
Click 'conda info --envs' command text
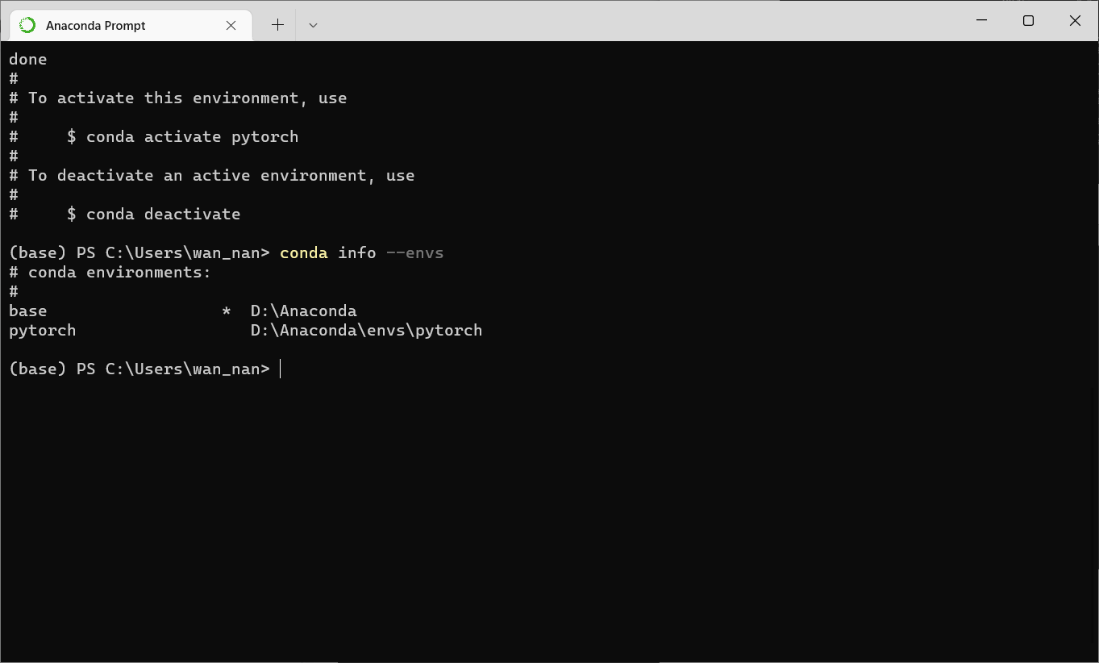point(362,252)
